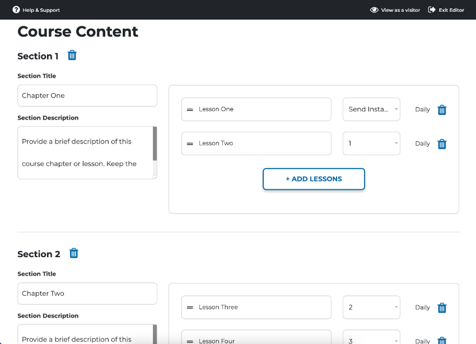Delete Section 2 using its trash icon
Viewport: 476px width, 344px height.
[x=73, y=253]
